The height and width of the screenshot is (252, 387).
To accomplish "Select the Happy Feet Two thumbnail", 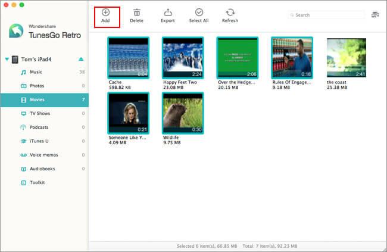I will tap(183, 58).
